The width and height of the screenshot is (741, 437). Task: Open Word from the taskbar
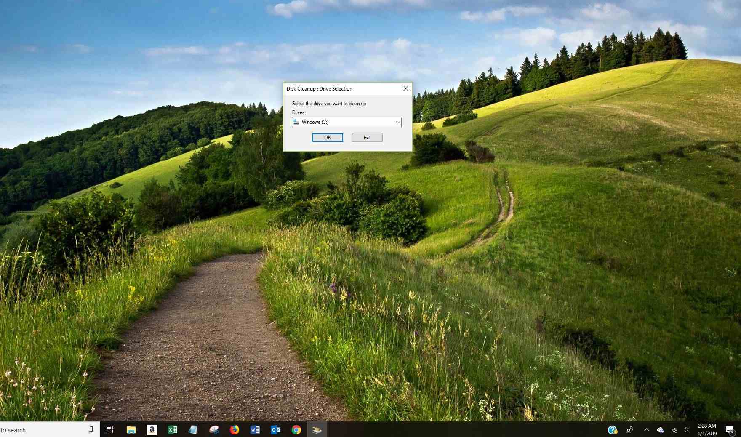point(255,430)
